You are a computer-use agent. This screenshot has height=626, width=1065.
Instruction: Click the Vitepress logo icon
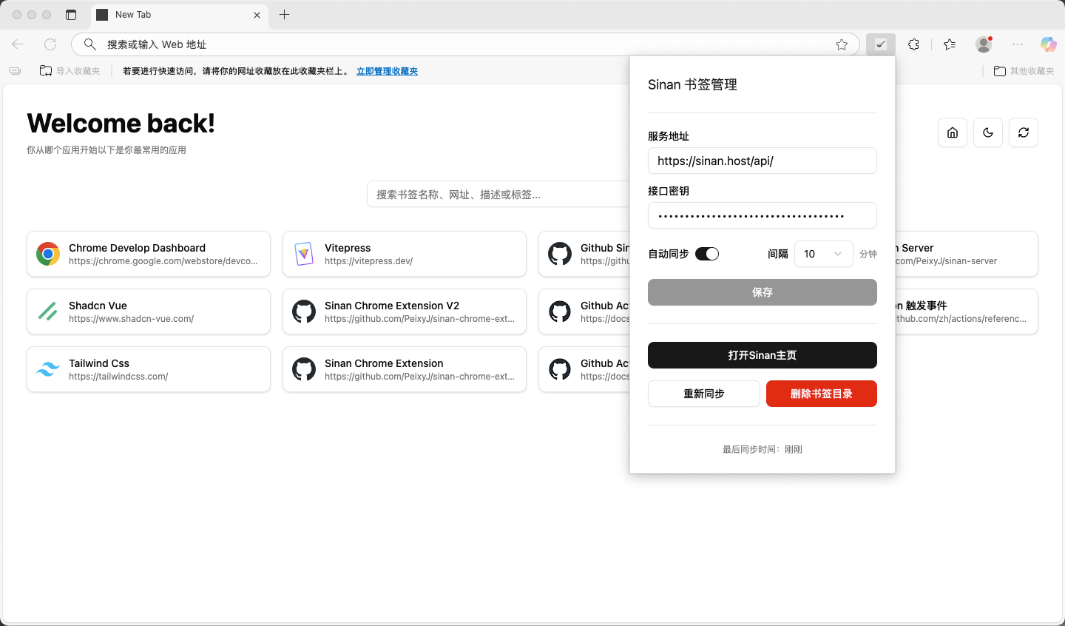pyautogui.click(x=304, y=254)
